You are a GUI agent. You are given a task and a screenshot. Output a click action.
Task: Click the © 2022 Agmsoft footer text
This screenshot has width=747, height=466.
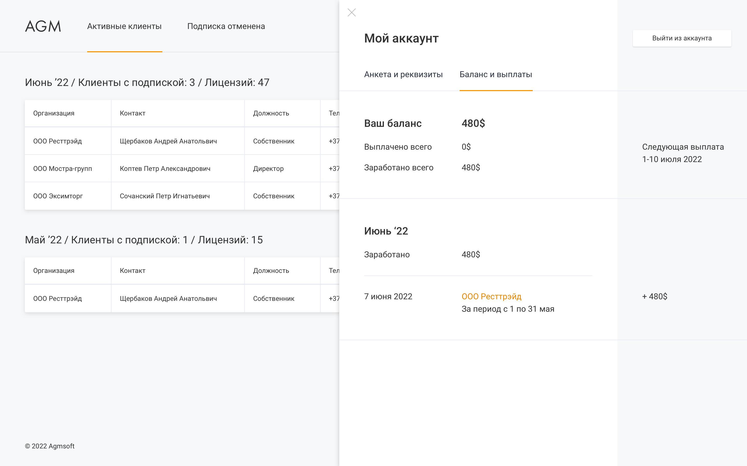click(x=50, y=446)
